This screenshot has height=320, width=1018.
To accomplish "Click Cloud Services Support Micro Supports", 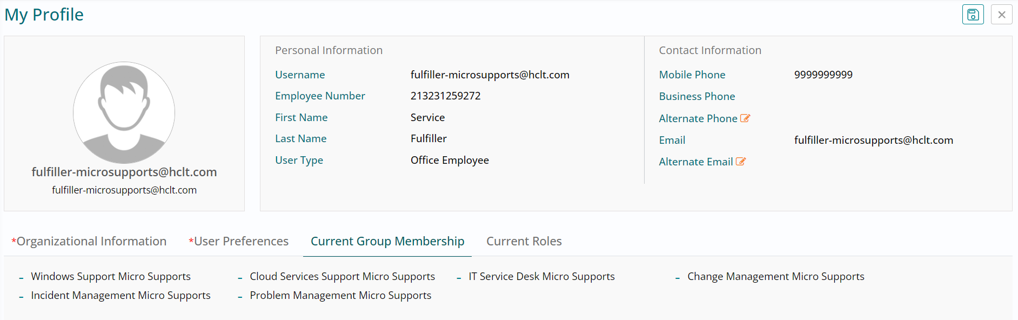I will point(342,276).
